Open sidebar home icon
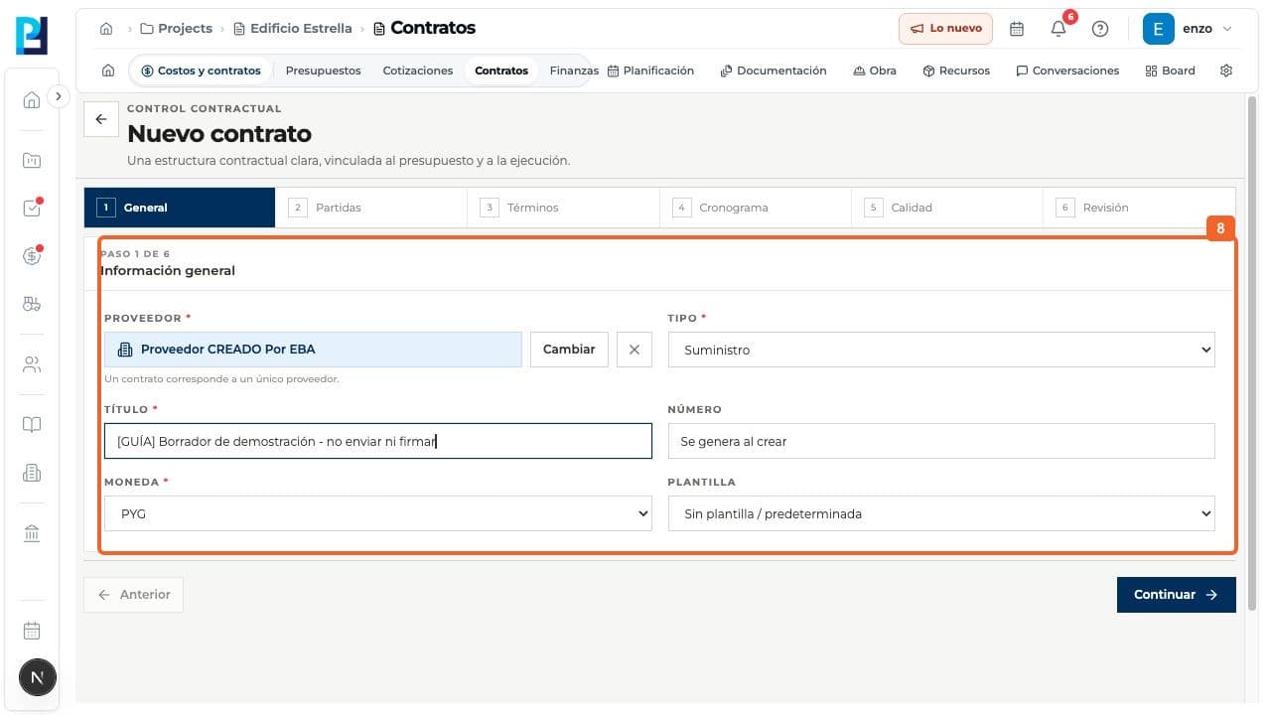The width and height of the screenshot is (1271, 715). tap(32, 99)
